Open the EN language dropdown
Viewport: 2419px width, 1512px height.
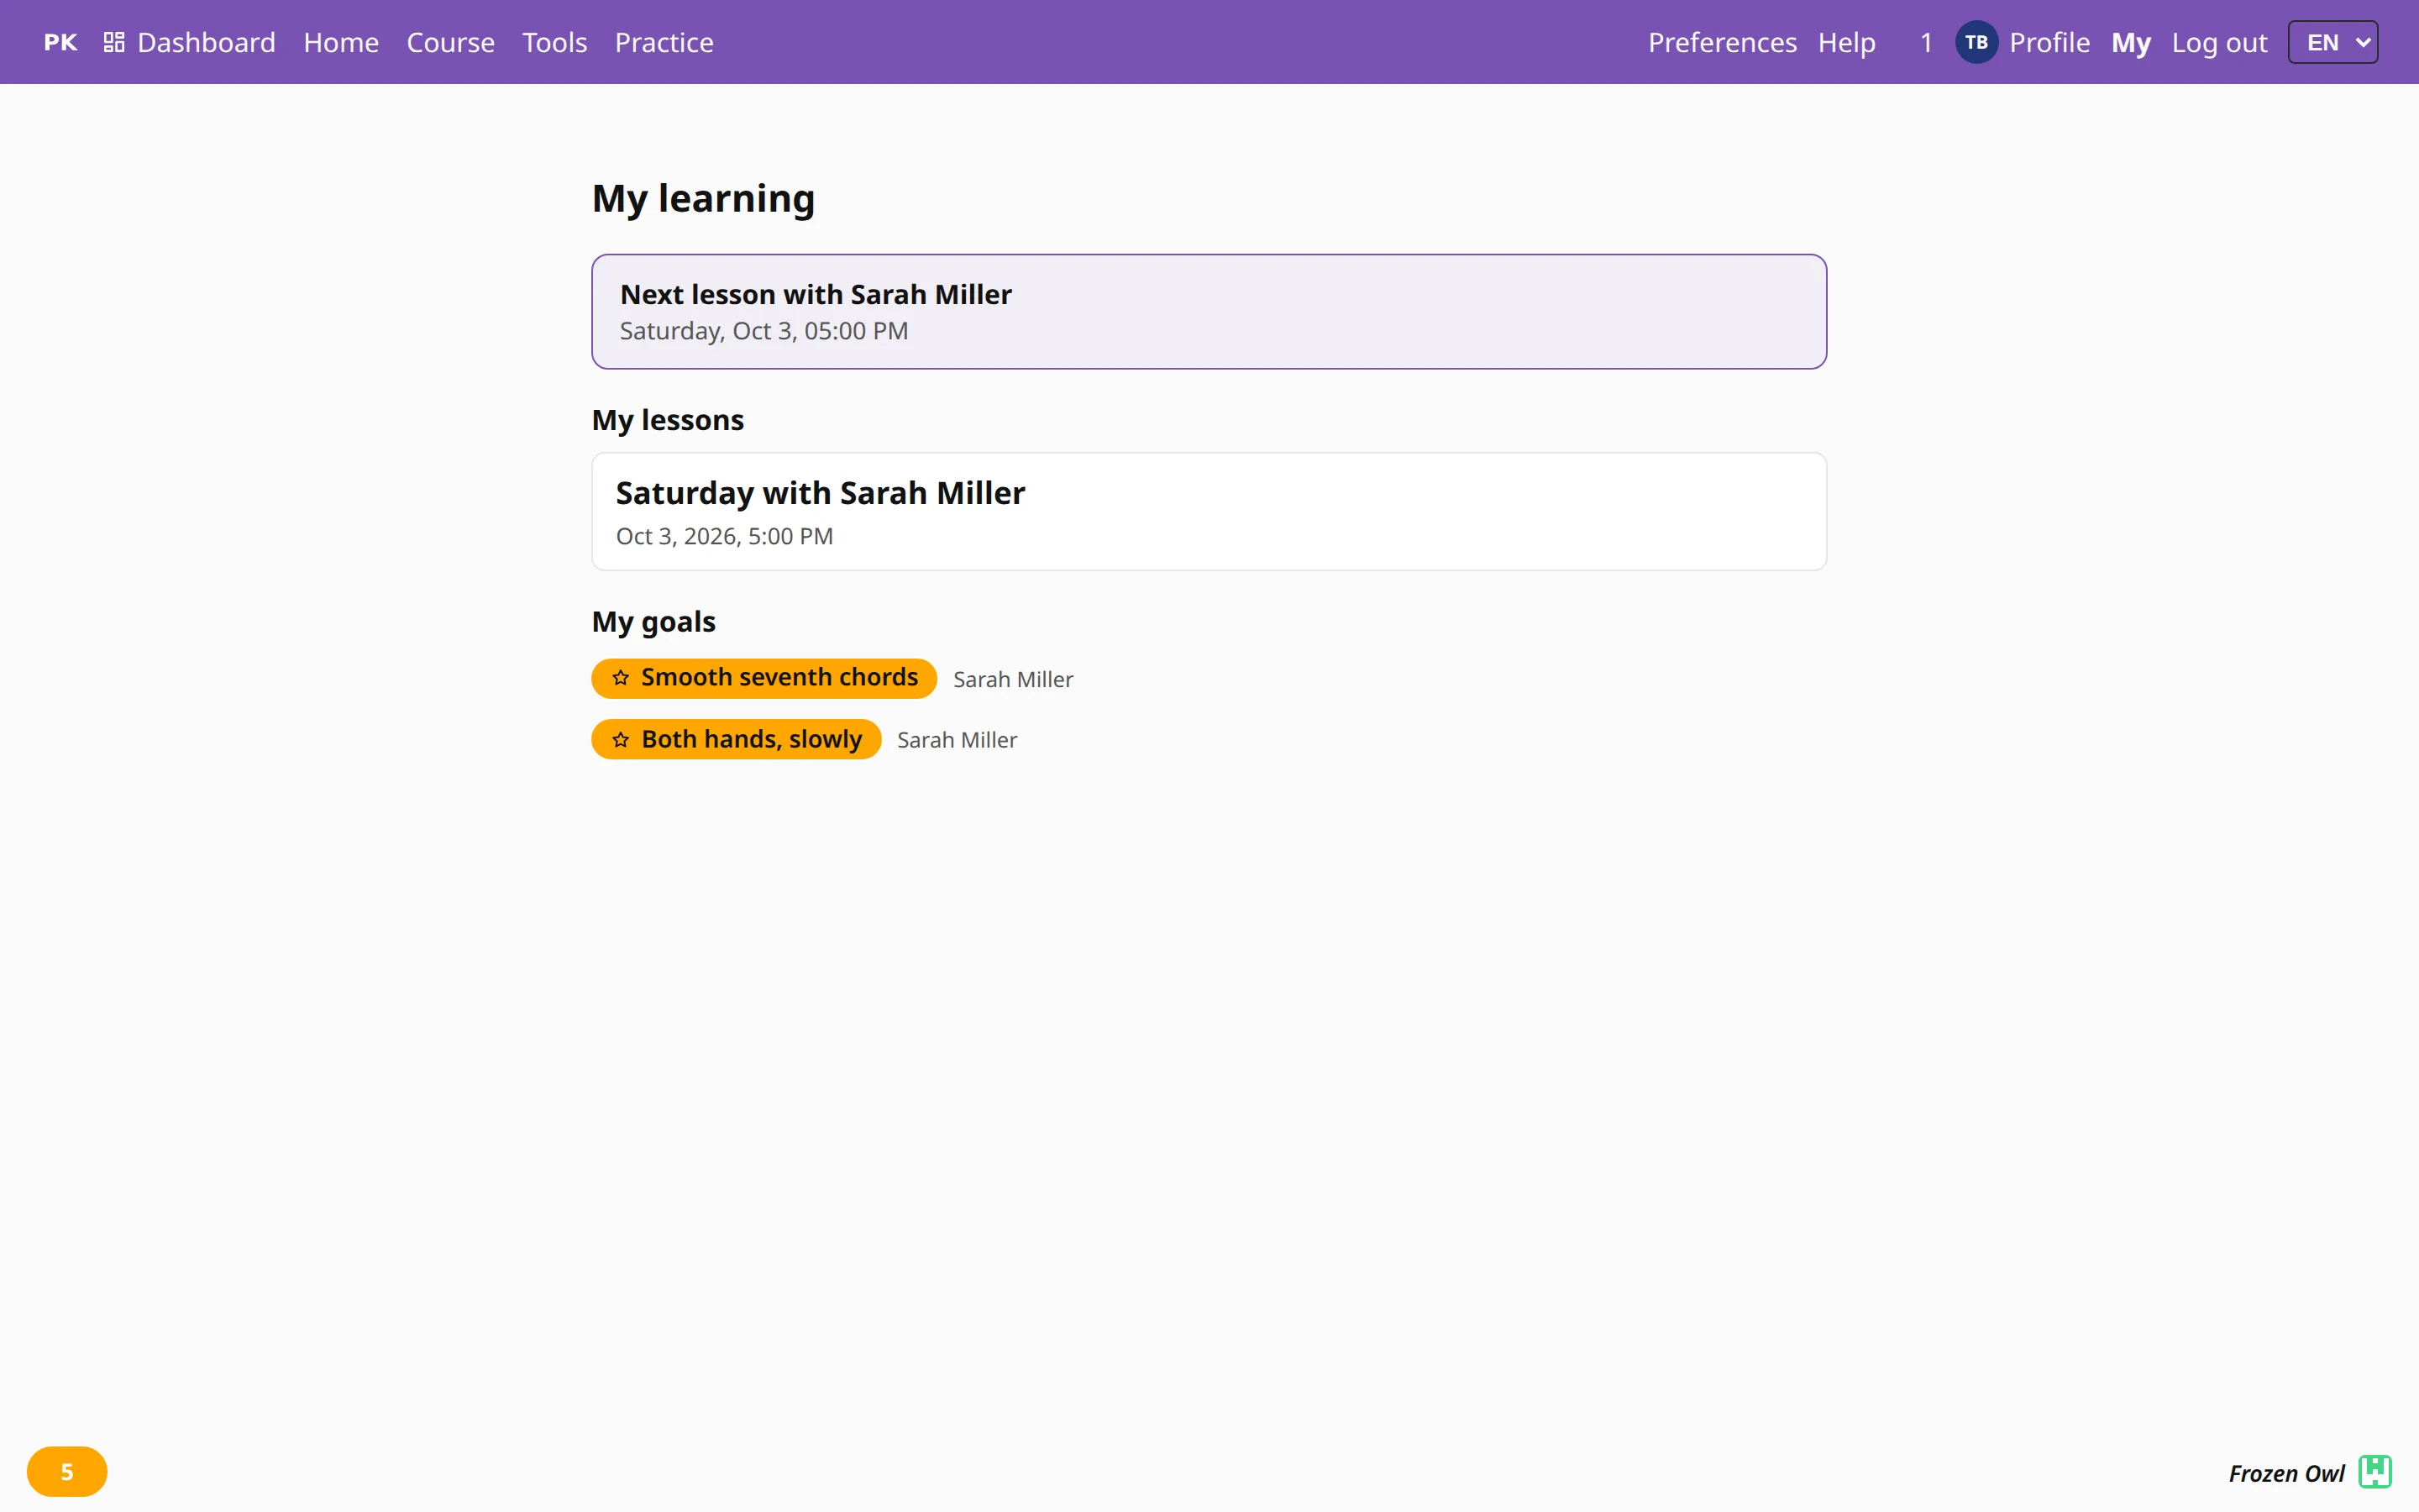point(2332,42)
